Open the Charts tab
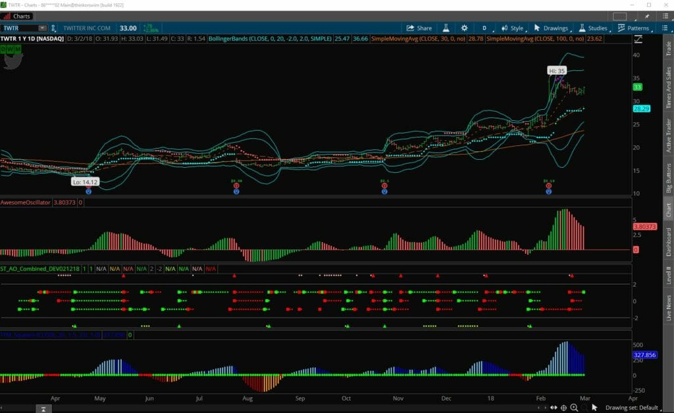Viewport: 674px width, 413px height. tap(17, 16)
